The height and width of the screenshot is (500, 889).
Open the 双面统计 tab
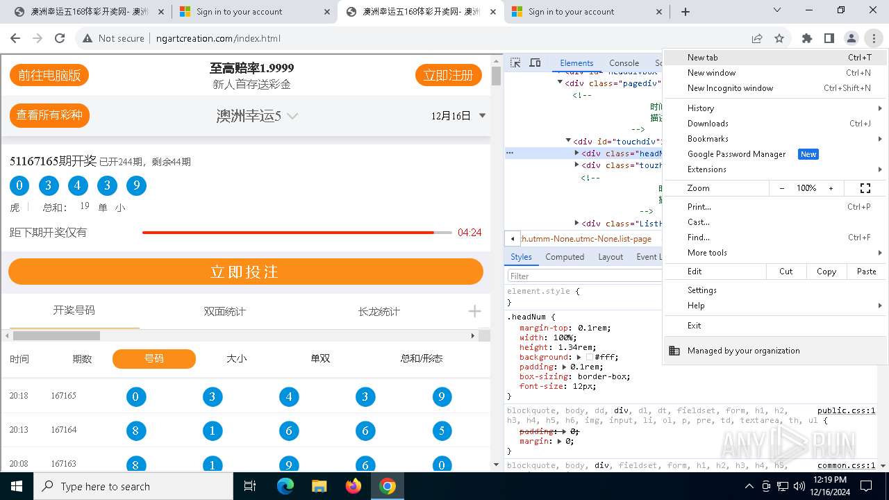tap(224, 312)
